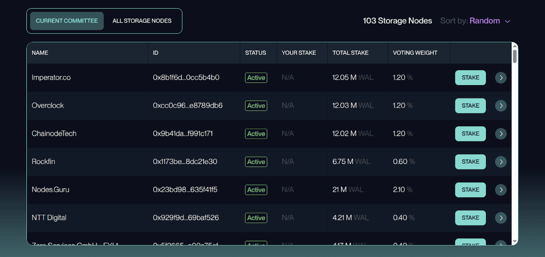The width and height of the screenshot is (545, 257).
Task: Click the ChainodeTech row chevron
Action: pyautogui.click(x=501, y=134)
